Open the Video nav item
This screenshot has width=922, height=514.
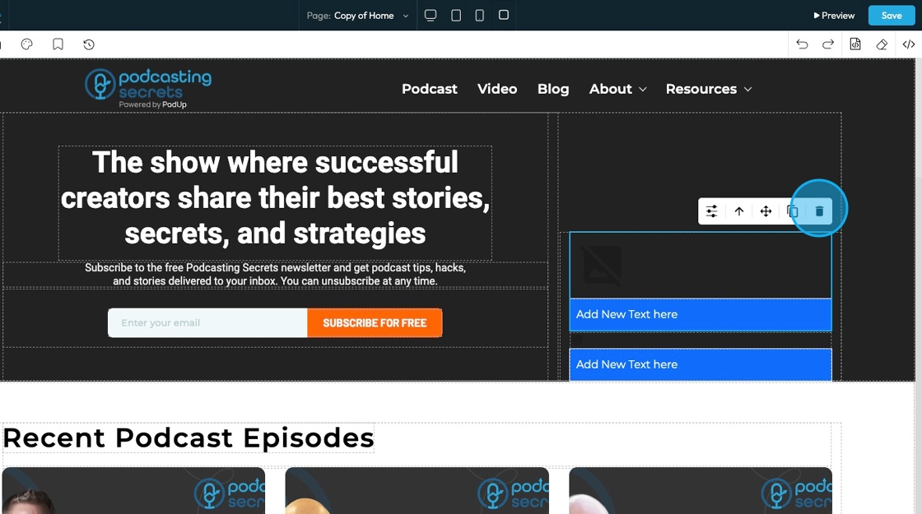pos(497,90)
